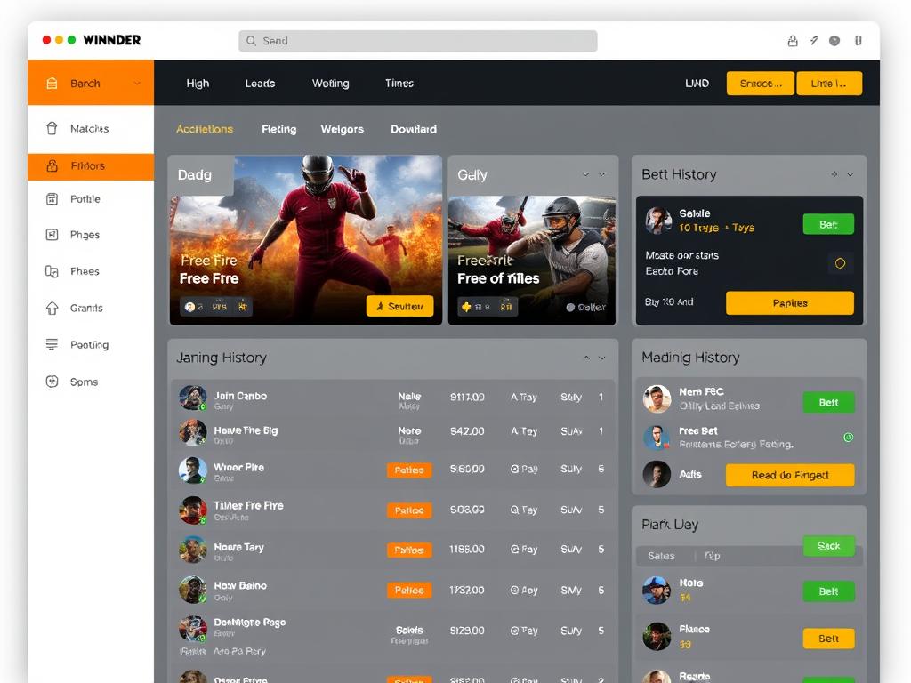The image size is (911, 683).
Task: Open the Tines nav tab
Action: tap(399, 83)
